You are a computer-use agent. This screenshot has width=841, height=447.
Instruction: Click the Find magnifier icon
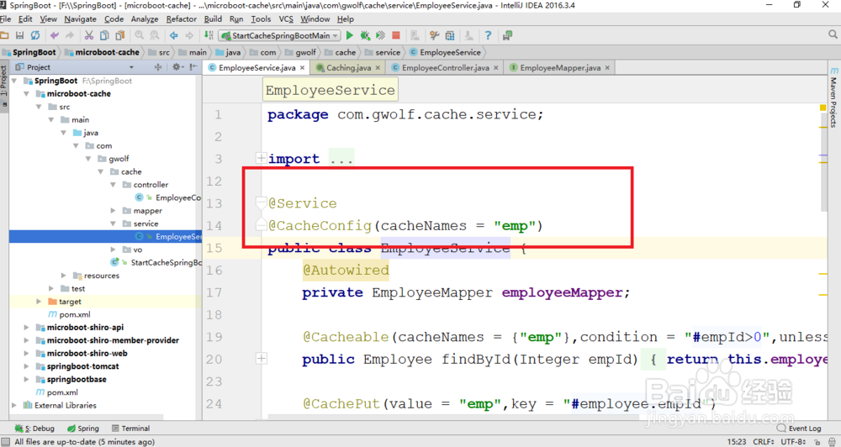tap(140, 35)
